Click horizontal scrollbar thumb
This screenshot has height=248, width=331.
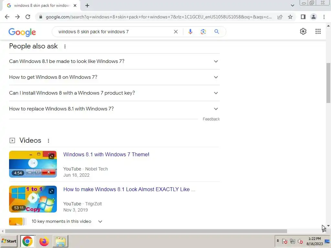click(x=146, y=231)
